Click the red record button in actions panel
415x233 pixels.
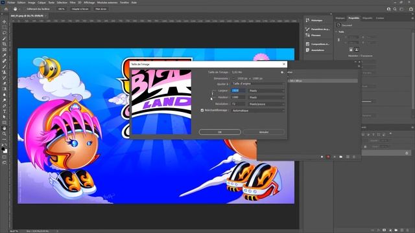[328, 157]
